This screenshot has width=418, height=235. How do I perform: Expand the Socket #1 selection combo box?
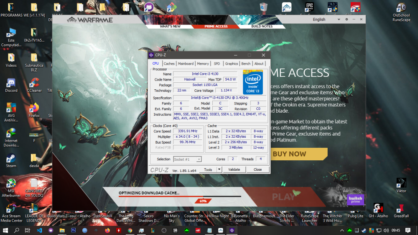(199, 159)
